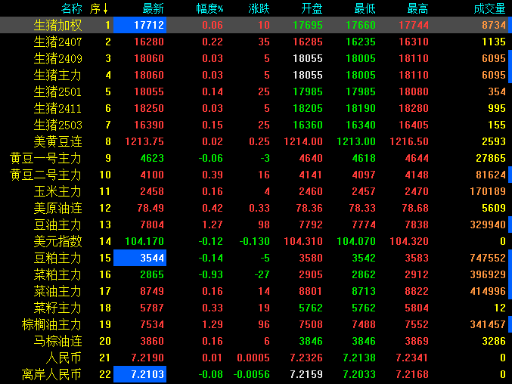Screen dimensions: 512x384
Task: Select the 棕榈油主力 row
Action: point(51,324)
